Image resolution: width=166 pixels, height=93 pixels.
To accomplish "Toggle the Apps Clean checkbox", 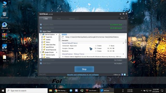I will [x=41, y=32].
